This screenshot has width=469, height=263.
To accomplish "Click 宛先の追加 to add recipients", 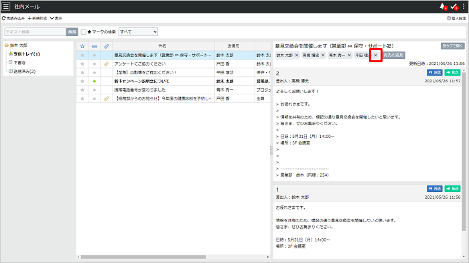I will coord(394,55).
